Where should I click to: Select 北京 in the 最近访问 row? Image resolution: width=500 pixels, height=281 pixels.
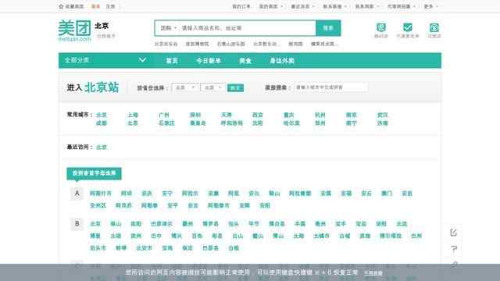click(x=102, y=148)
